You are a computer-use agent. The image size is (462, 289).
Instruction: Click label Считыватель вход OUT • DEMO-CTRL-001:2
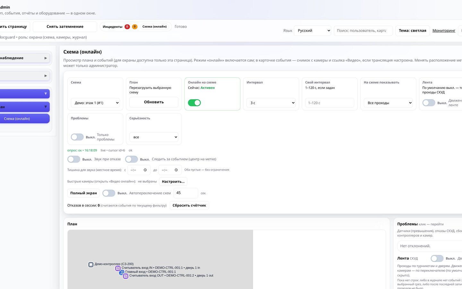[x=171, y=276]
